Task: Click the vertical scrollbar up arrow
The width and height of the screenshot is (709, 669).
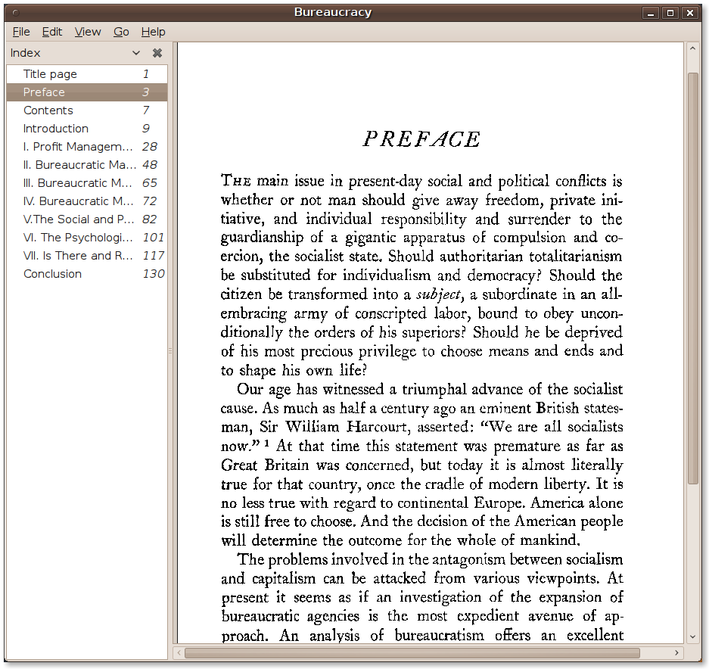Action: click(x=692, y=49)
